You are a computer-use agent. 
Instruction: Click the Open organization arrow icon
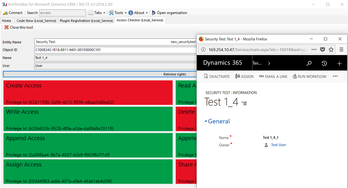pos(154,13)
